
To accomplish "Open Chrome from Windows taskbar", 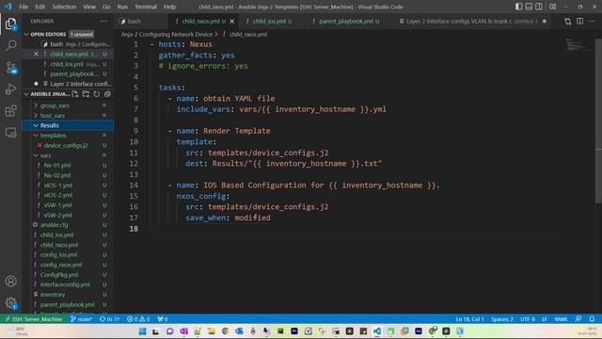I will coord(225,331).
